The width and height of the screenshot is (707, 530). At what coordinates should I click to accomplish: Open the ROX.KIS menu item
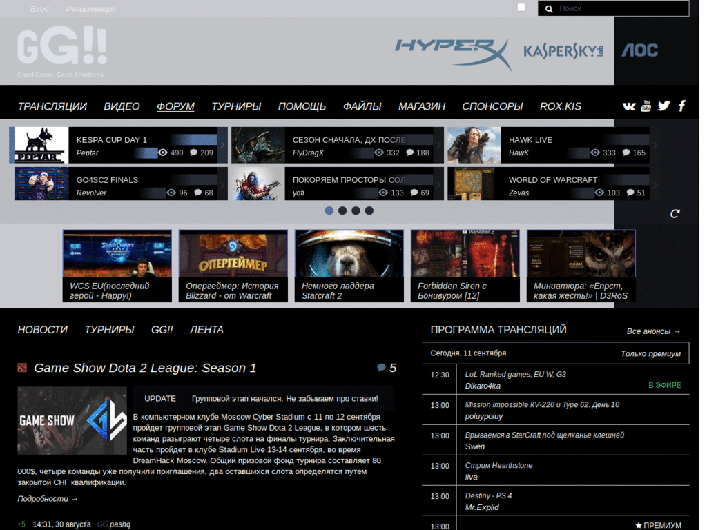click(561, 106)
